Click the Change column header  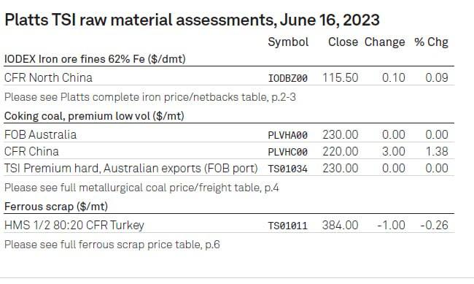click(384, 42)
